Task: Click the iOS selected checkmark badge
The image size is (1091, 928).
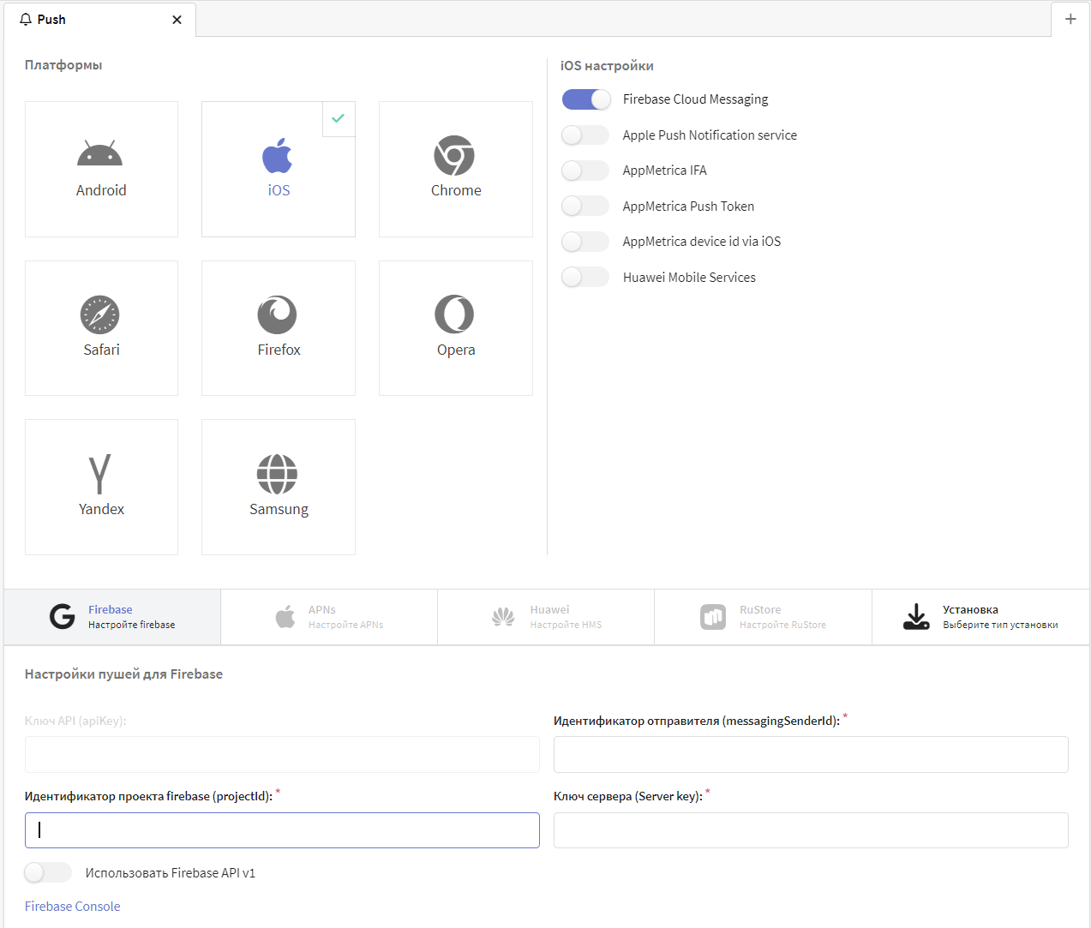Action: coord(339,118)
